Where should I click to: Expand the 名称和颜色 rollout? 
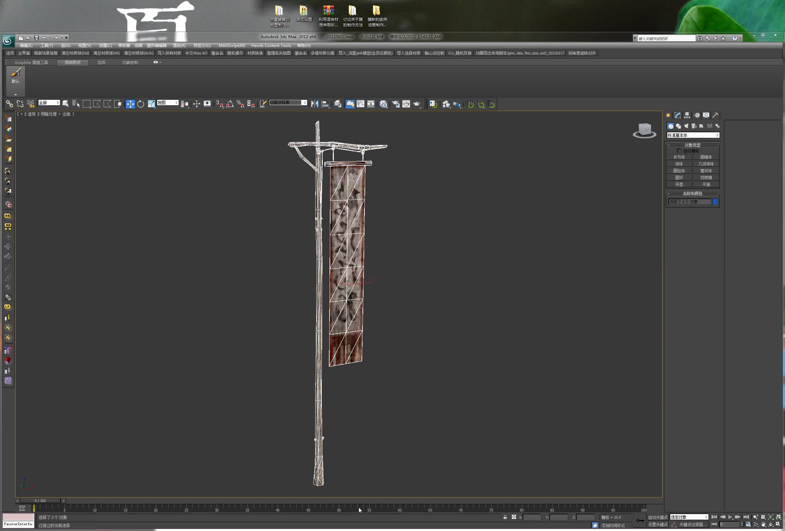pyautogui.click(x=692, y=193)
